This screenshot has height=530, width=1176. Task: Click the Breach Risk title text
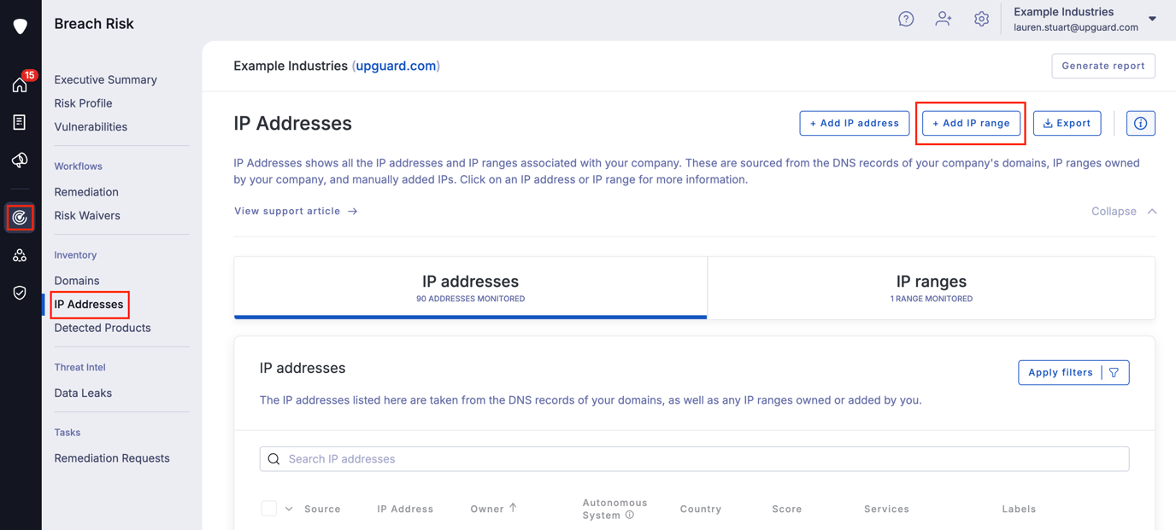pos(94,24)
